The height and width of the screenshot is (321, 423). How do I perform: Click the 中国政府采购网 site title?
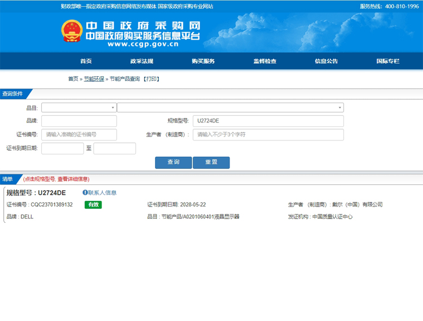tap(143, 25)
